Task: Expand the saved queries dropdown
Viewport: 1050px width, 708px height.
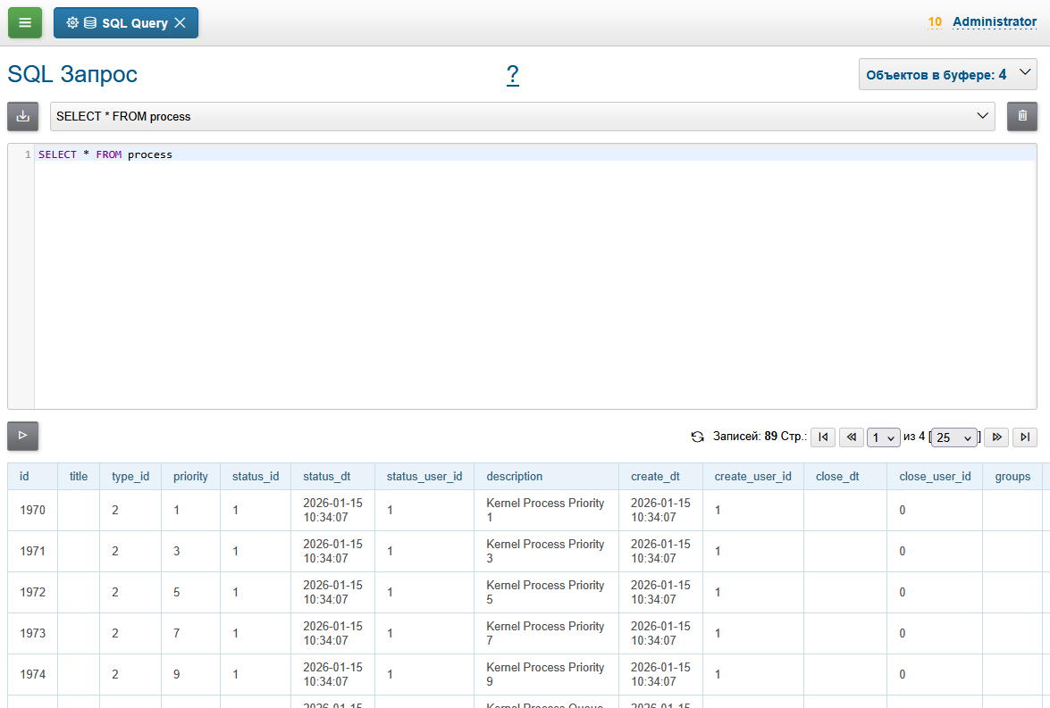Action: click(982, 116)
